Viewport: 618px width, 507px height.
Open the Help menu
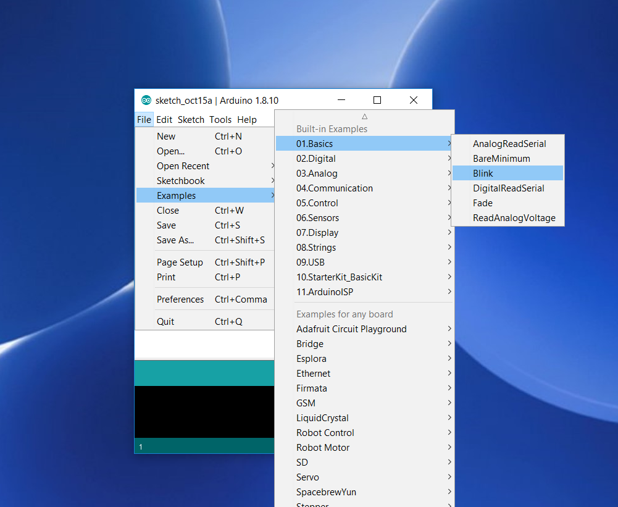[x=247, y=119]
